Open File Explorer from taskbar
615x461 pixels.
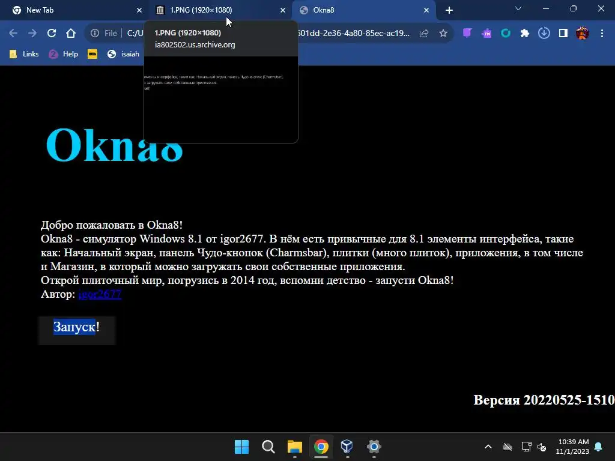coord(294,447)
